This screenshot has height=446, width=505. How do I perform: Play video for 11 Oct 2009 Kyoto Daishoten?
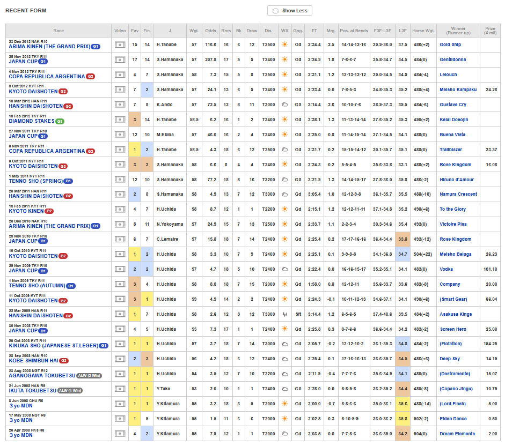(120, 299)
